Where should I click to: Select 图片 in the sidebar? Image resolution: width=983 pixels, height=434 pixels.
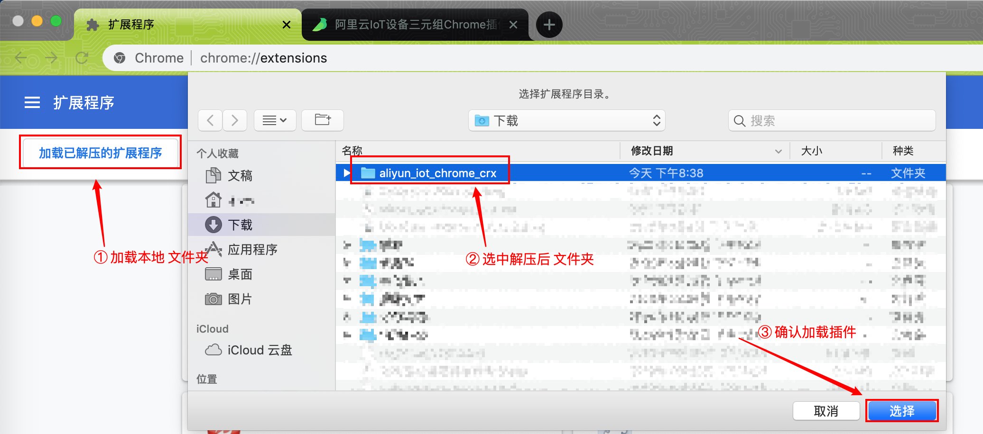click(x=262, y=298)
